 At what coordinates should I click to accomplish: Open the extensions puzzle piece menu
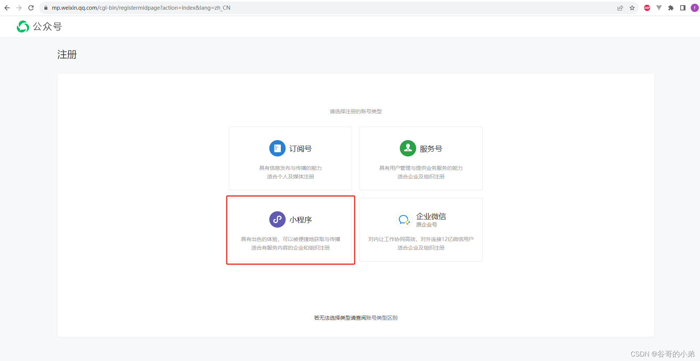tap(671, 8)
